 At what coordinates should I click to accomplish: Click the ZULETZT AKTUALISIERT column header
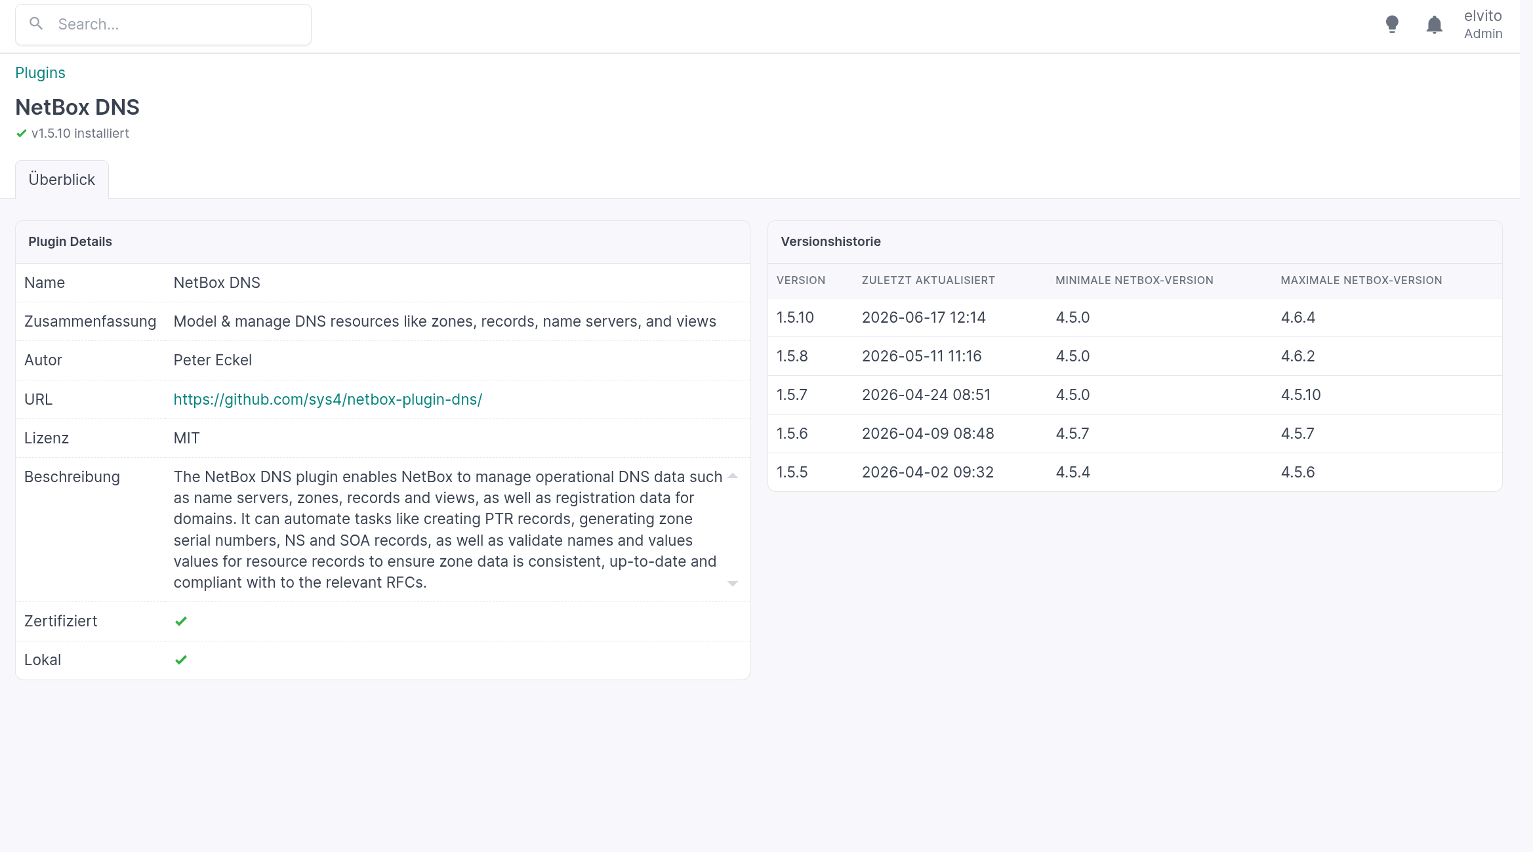pos(928,281)
